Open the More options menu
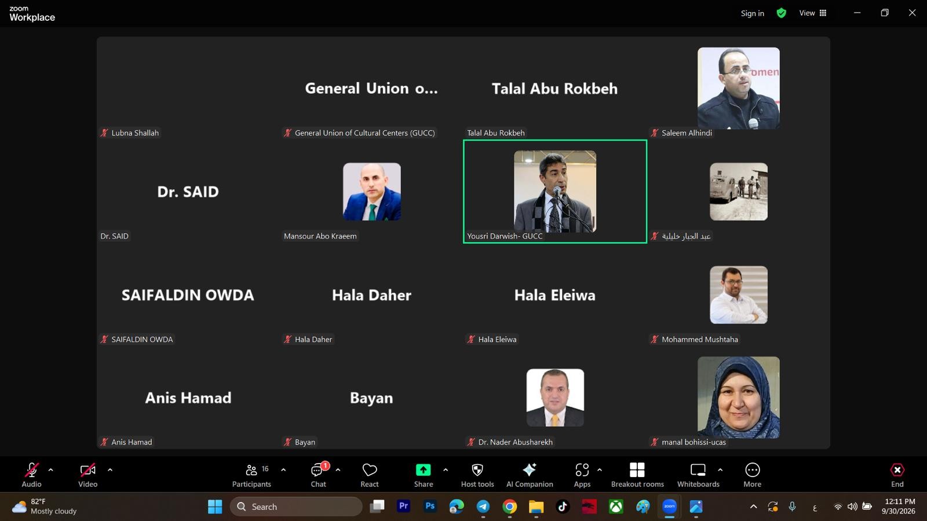The height and width of the screenshot is (521, 927). point(752,475)
